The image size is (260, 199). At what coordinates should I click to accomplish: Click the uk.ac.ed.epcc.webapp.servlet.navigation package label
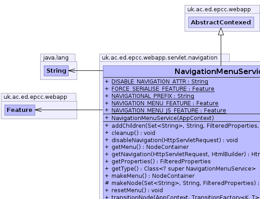(160, 58)
